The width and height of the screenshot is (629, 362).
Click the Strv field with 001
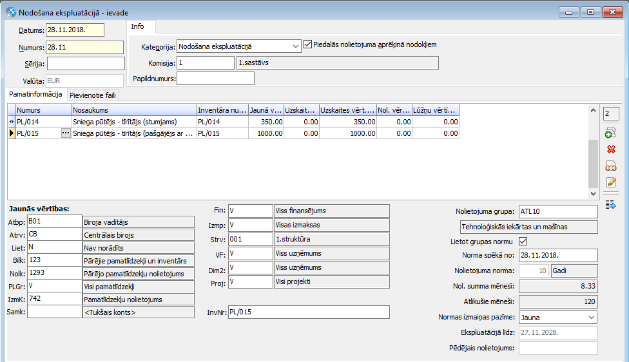coord(251,240)
